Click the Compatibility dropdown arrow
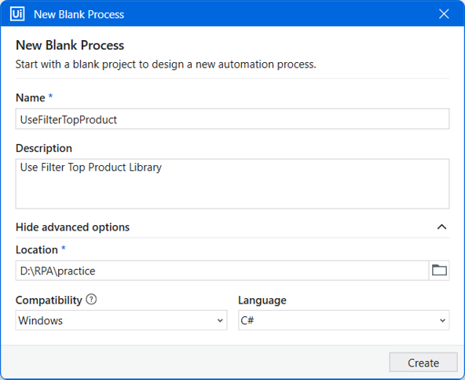 (220, 320)
